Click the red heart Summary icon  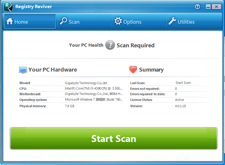[x=133, y=70]
